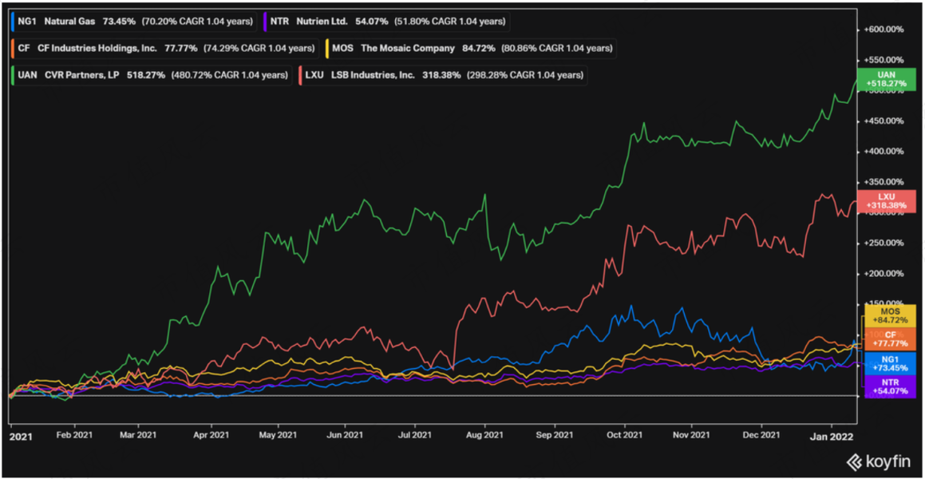This screenshot has height=479, width=925.
Task: Click the Jan 2022 time axis label
Action: [832, 435]
